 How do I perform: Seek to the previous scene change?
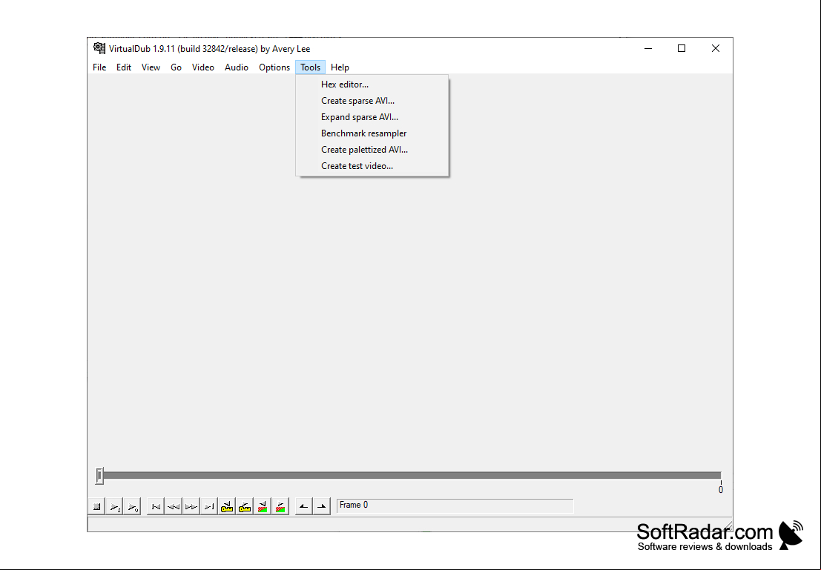pyautogui.click(x=263, y=507)
